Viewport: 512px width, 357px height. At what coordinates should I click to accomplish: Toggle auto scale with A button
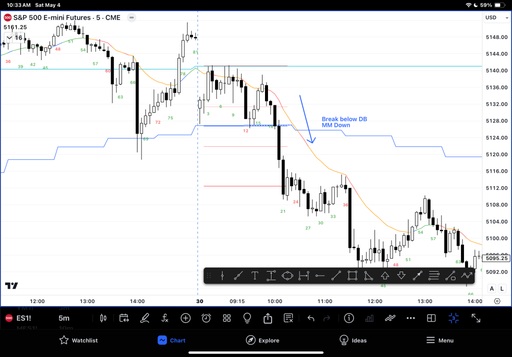492,289
